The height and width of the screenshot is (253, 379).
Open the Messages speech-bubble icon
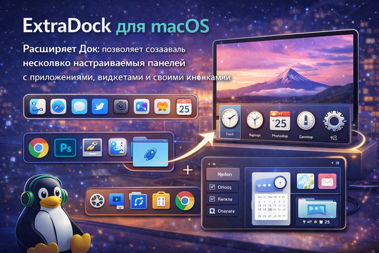tap(79, 106)
